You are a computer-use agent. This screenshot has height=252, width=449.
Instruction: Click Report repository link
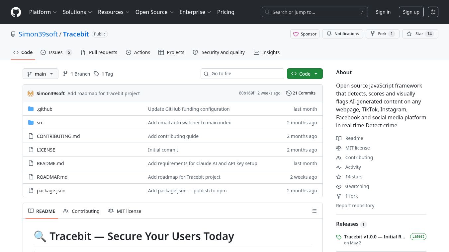click(x=355, y=206)
